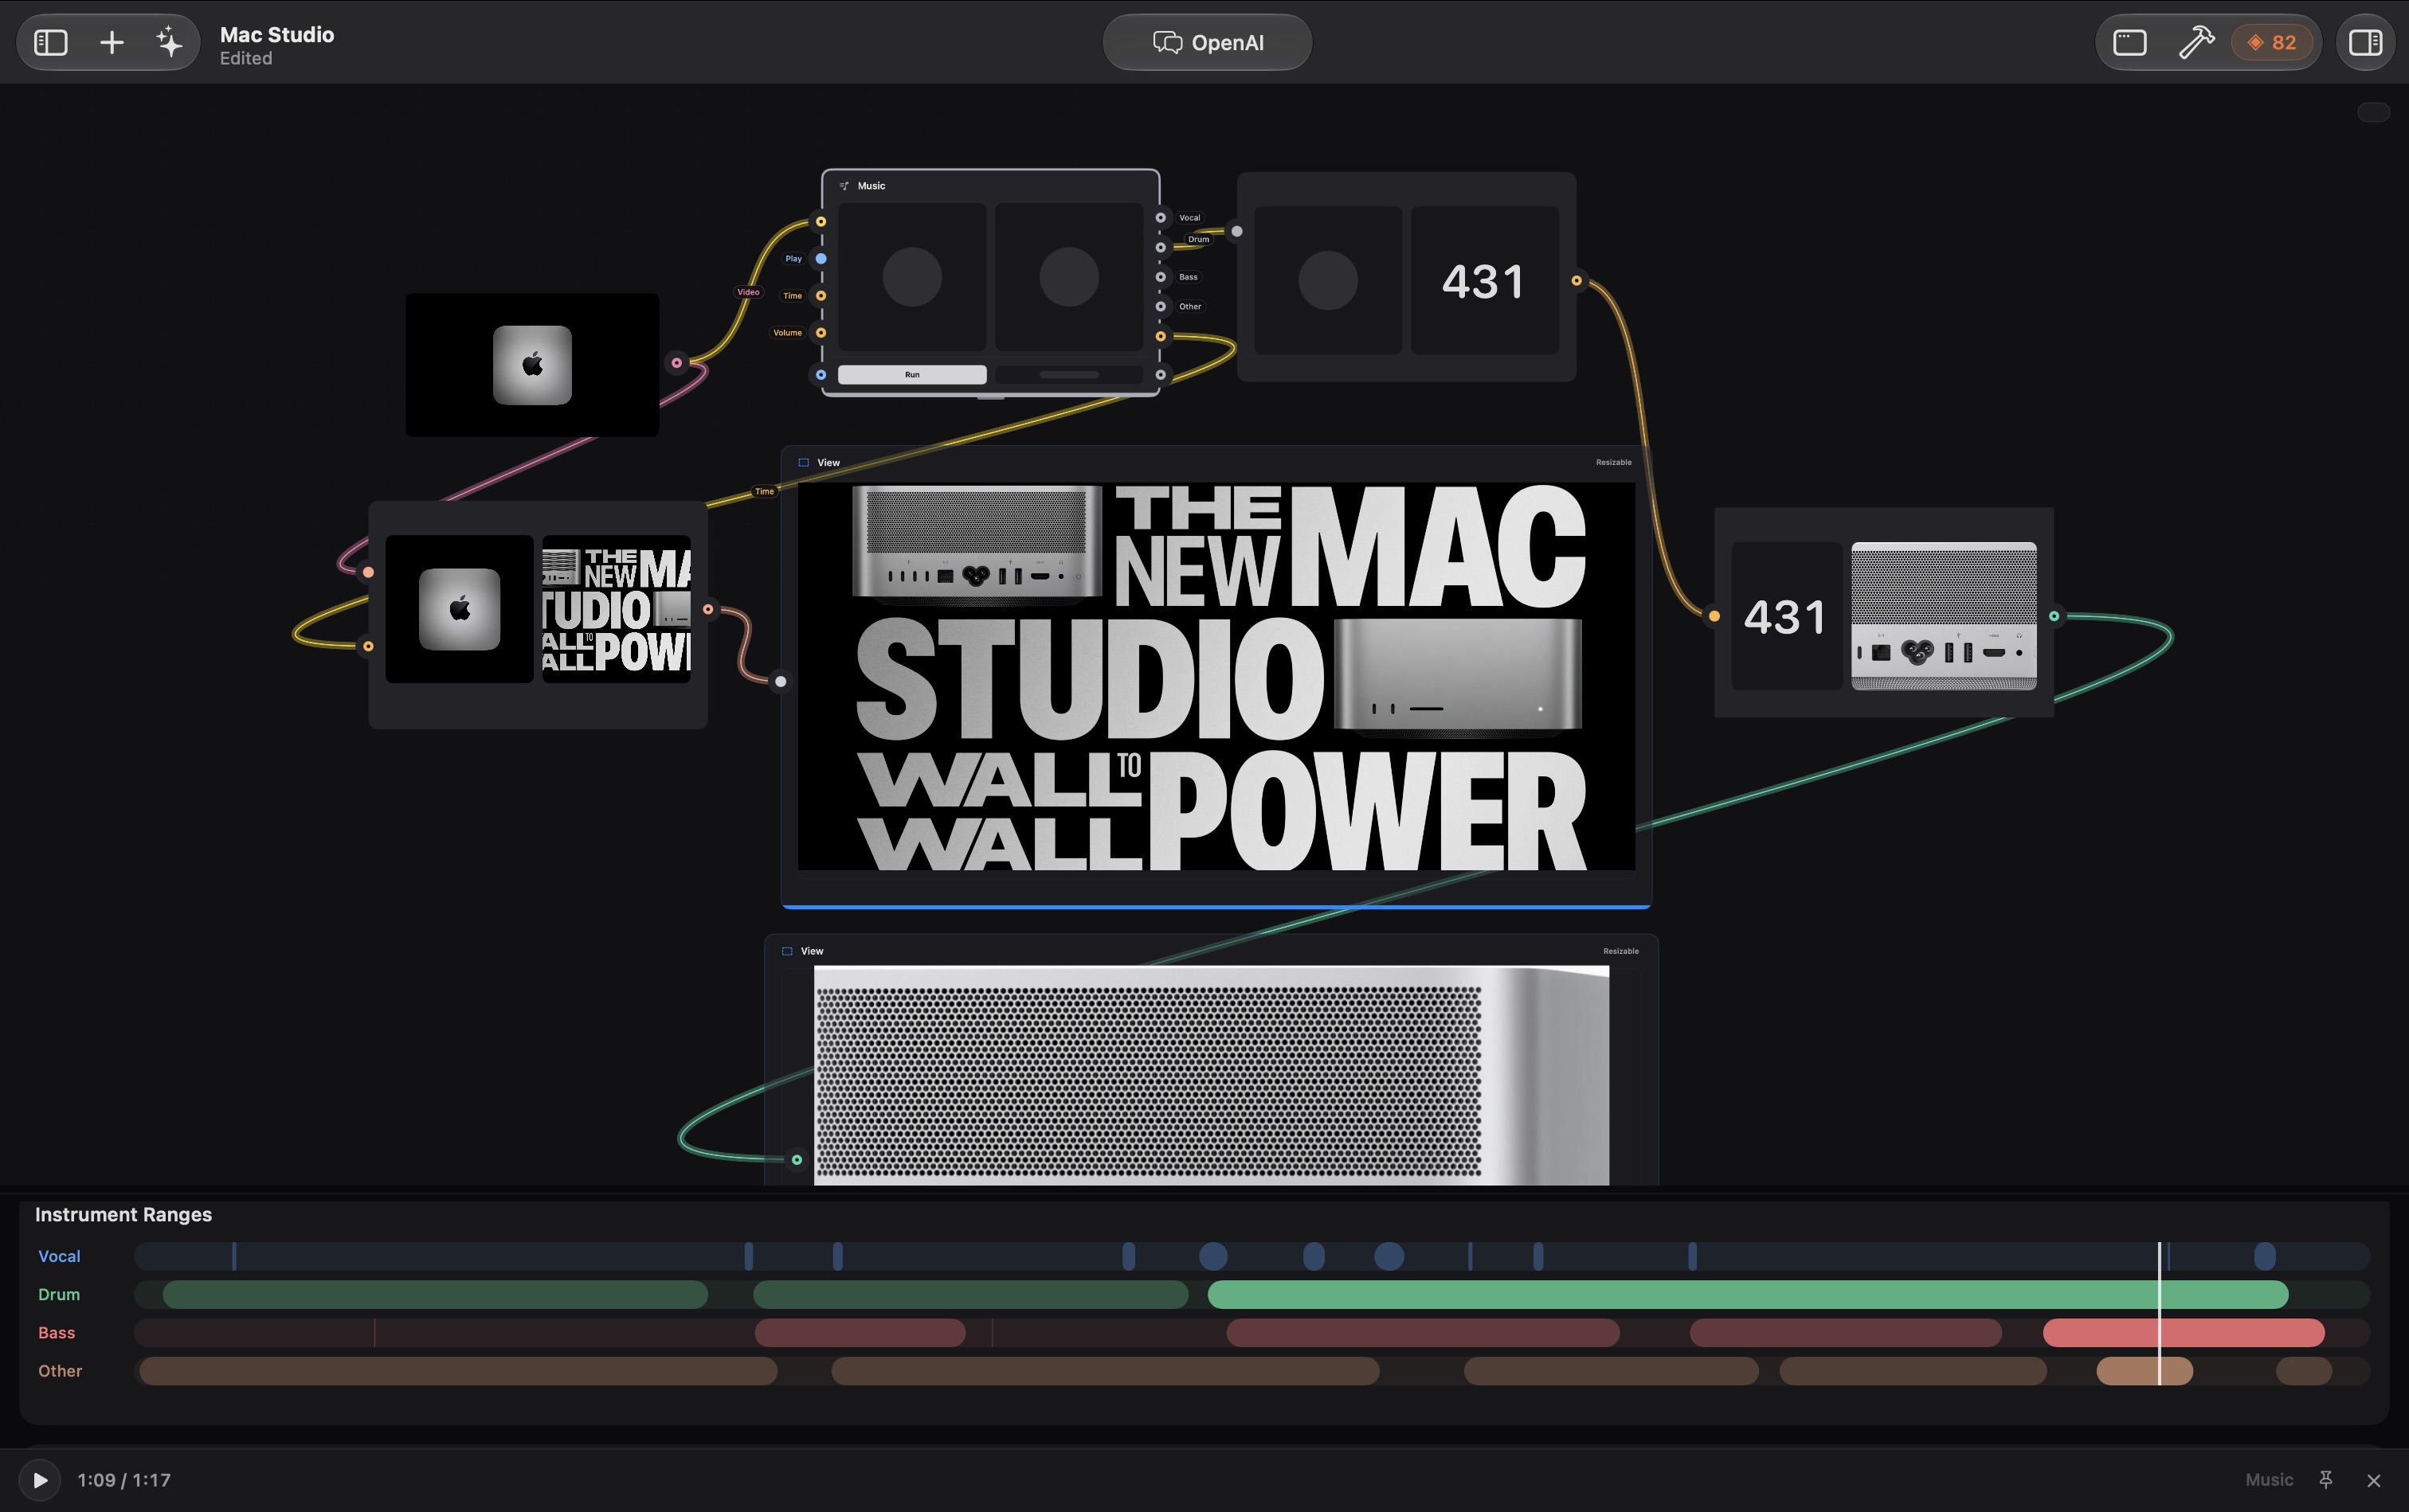Click the Resizable label on lower View node
Viewport: 2409px width, 1512px height.
click(1620, 951)
